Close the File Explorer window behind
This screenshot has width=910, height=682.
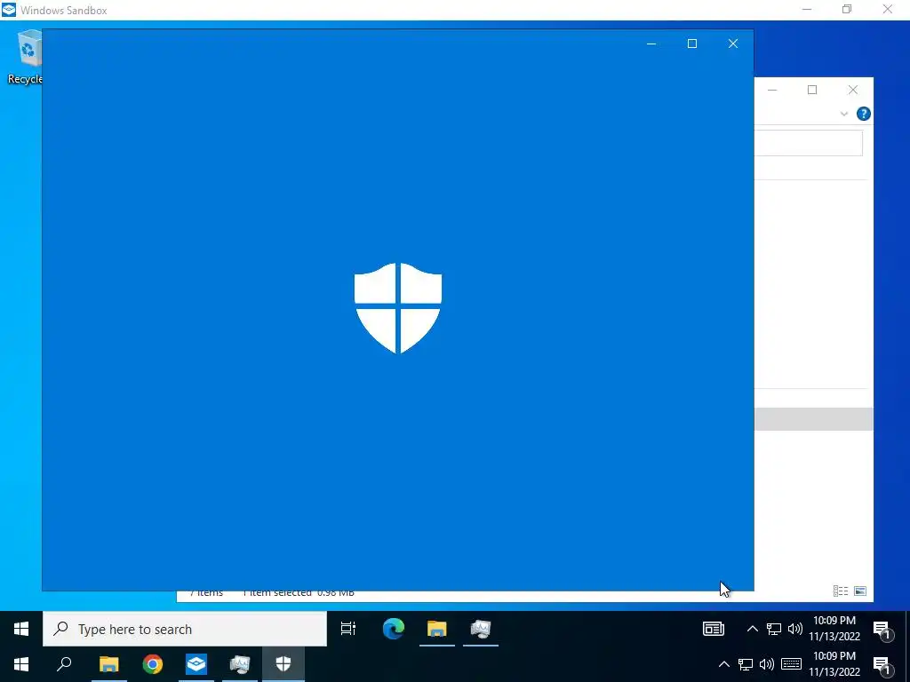[x=852, y=90]
